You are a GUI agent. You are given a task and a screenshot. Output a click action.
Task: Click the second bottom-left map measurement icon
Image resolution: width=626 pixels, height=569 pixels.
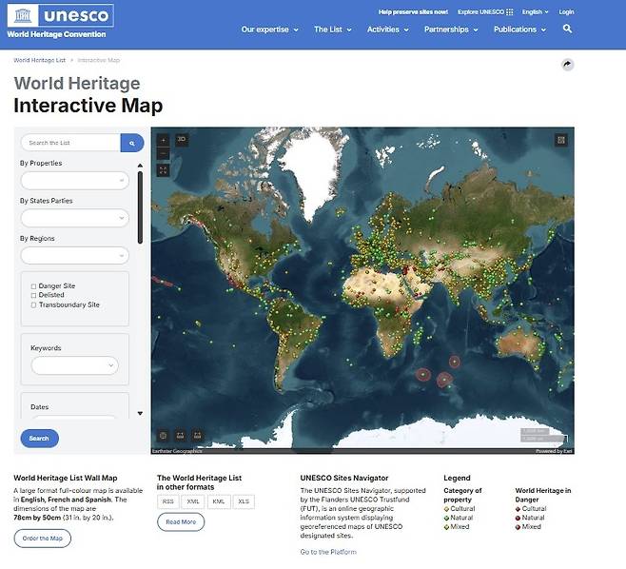coord(180,435)
